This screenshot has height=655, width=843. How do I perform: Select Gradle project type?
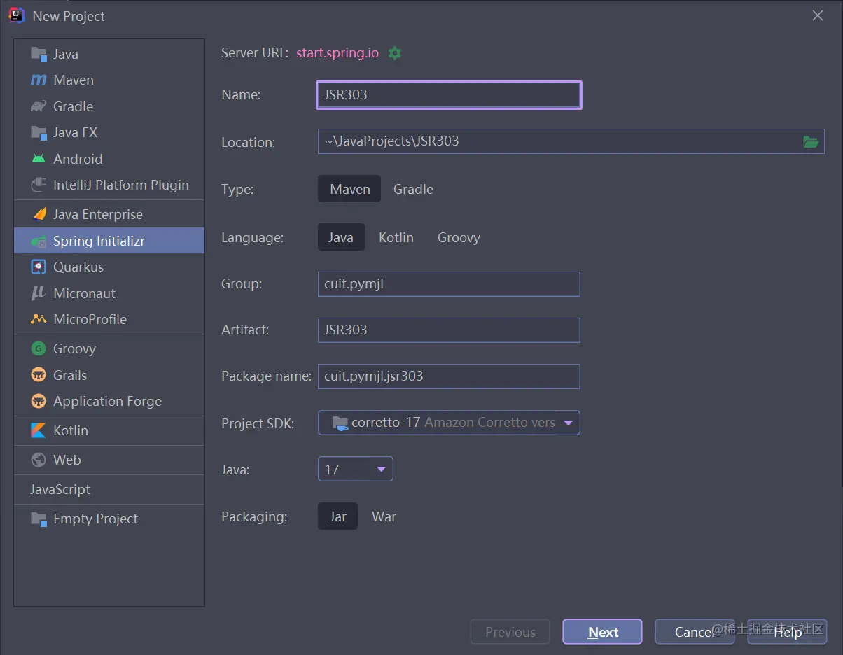click(413, 189)
